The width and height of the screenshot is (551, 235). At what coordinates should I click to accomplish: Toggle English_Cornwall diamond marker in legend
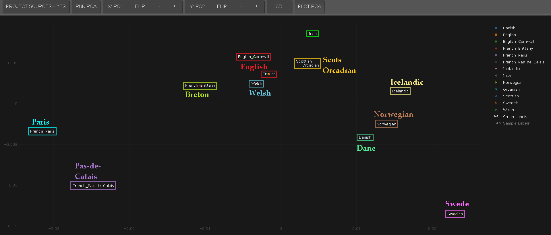(x=496, y=42)
